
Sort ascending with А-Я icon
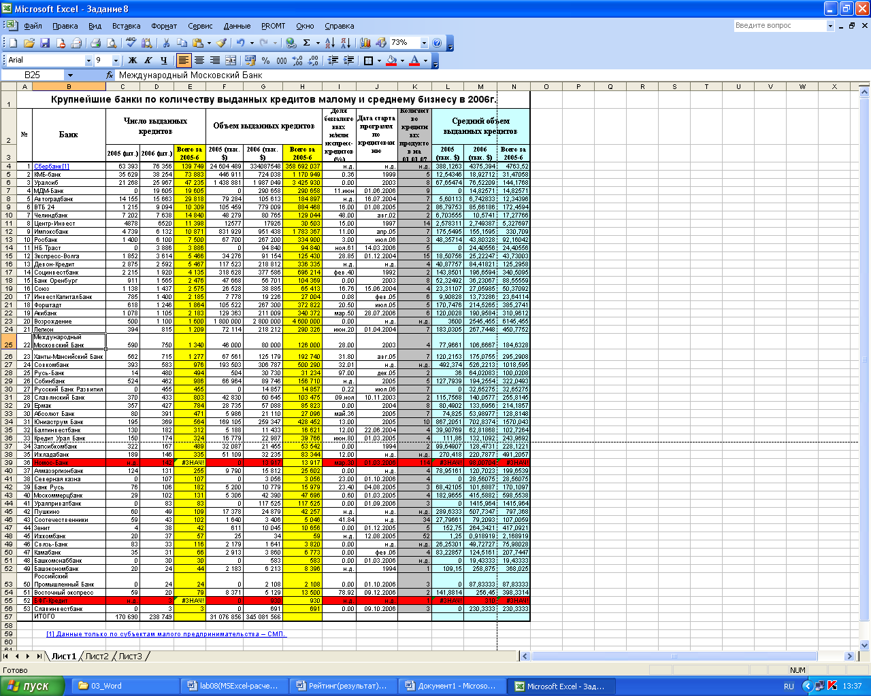[329, 43]
